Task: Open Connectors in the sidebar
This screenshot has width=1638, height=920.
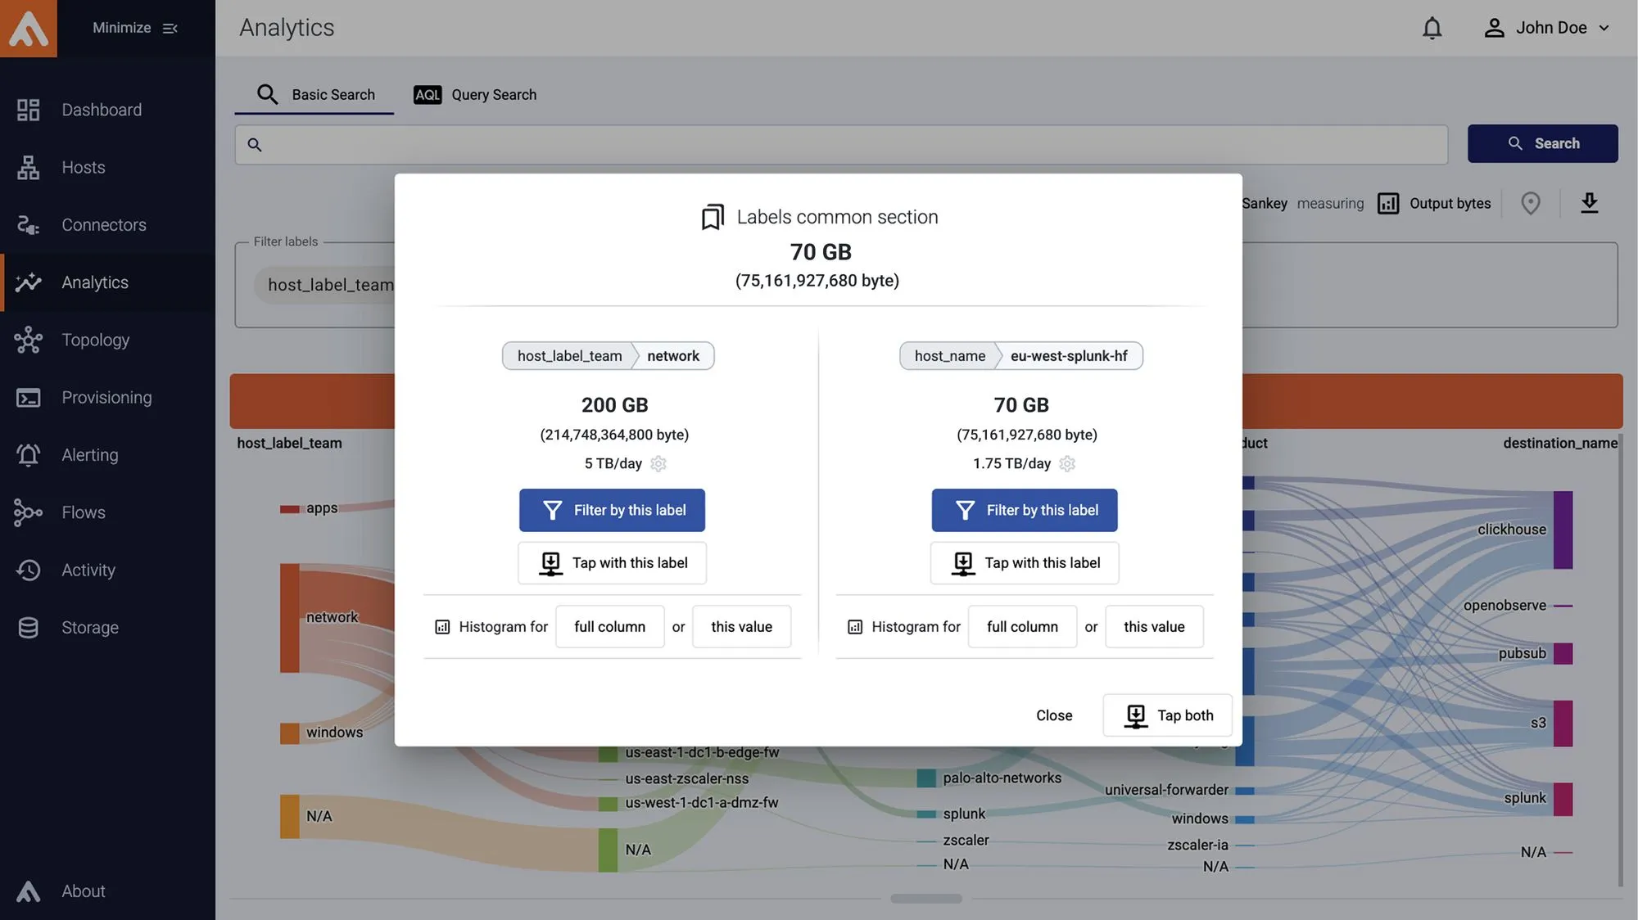Action: click(x=103, y=225)
